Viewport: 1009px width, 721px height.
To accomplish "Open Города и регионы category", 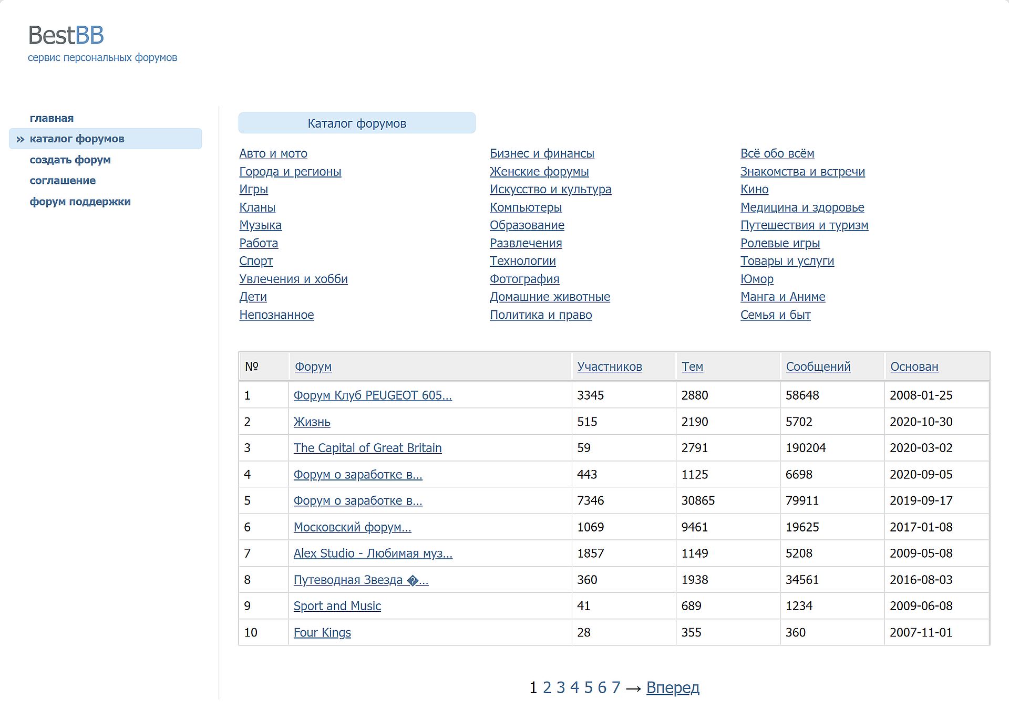I will (x=290, y=171).
